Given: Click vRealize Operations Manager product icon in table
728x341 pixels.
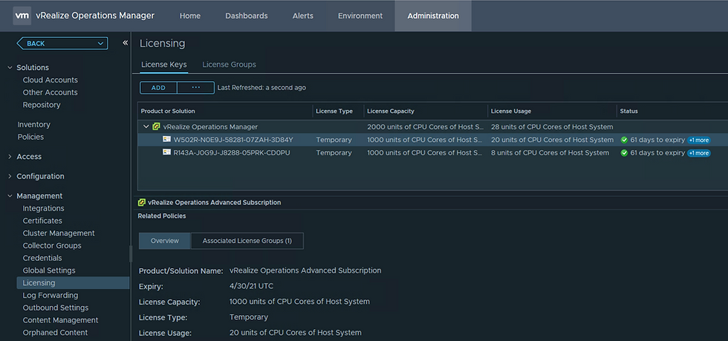Looking at the screenshot, I should [157, 126].
